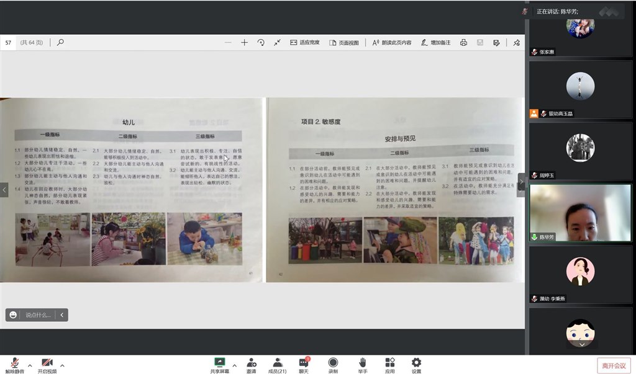Click PDF zoom out minus icon
The height and width of the screenshot is (374, 636).
pos(228,43)
